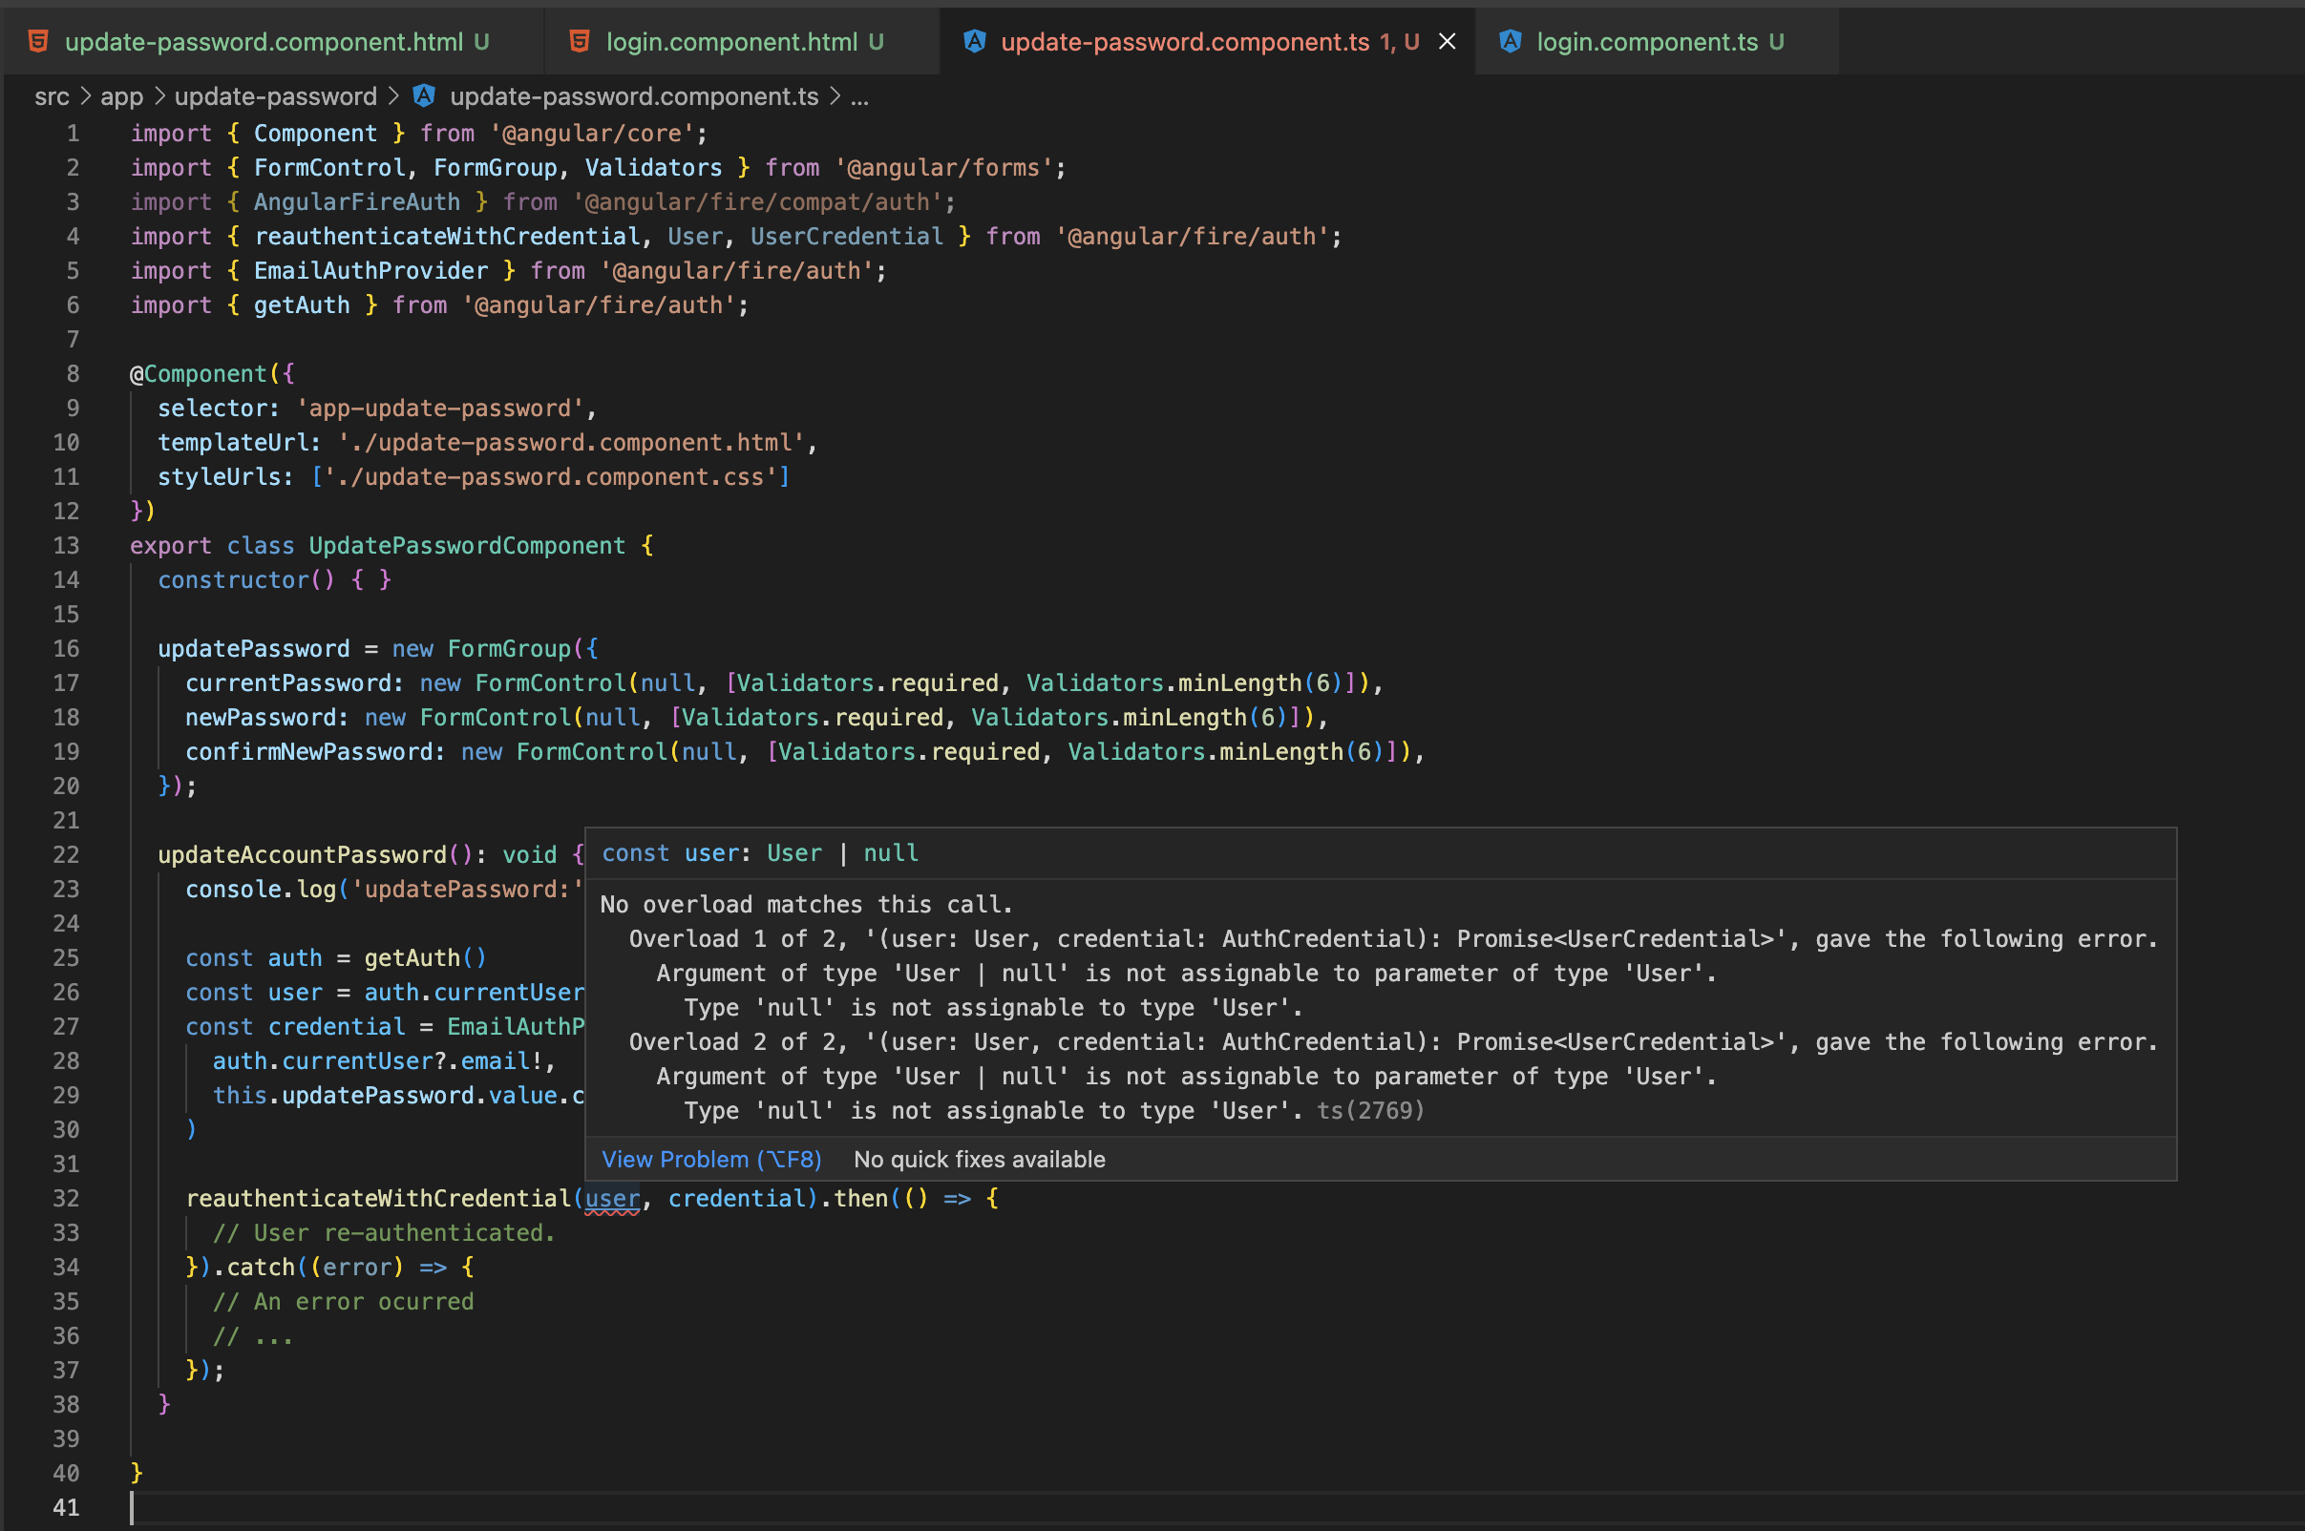Click '// User re-authenticated.' comment
The width and height of the screenshot is (2305, 1531).
(384, 1233)
